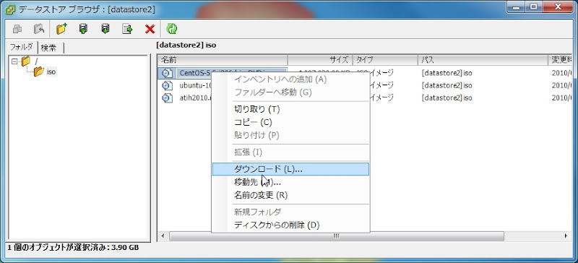Collapse the root folder tree node
The image size is (578, 263).
pos(14,61)
